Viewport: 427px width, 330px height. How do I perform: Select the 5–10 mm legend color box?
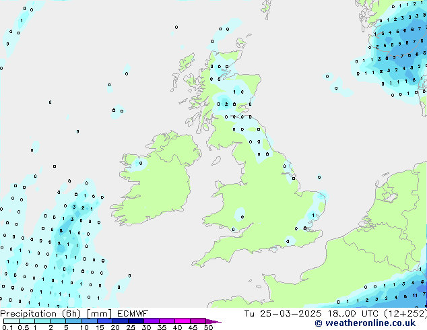(73, 321)
